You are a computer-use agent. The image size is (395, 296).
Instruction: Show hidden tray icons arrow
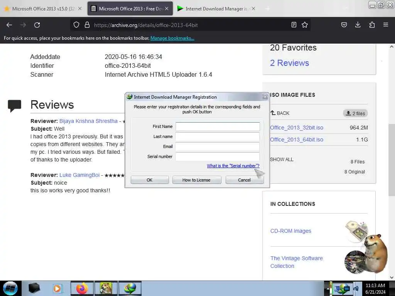[327, 289]
